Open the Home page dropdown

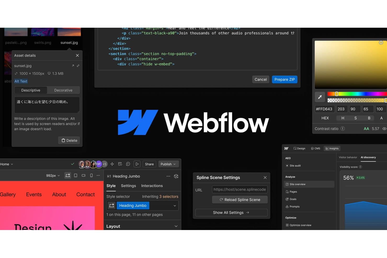[7, 164]
